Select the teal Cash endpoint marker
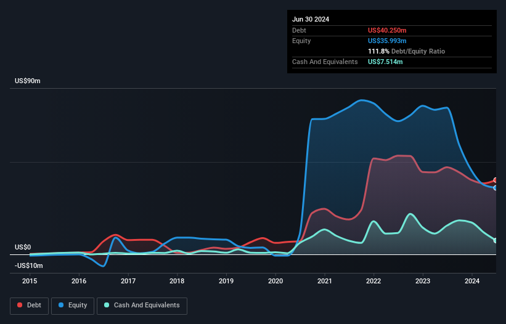Screen dimensions: 506x324 (496, 240)
